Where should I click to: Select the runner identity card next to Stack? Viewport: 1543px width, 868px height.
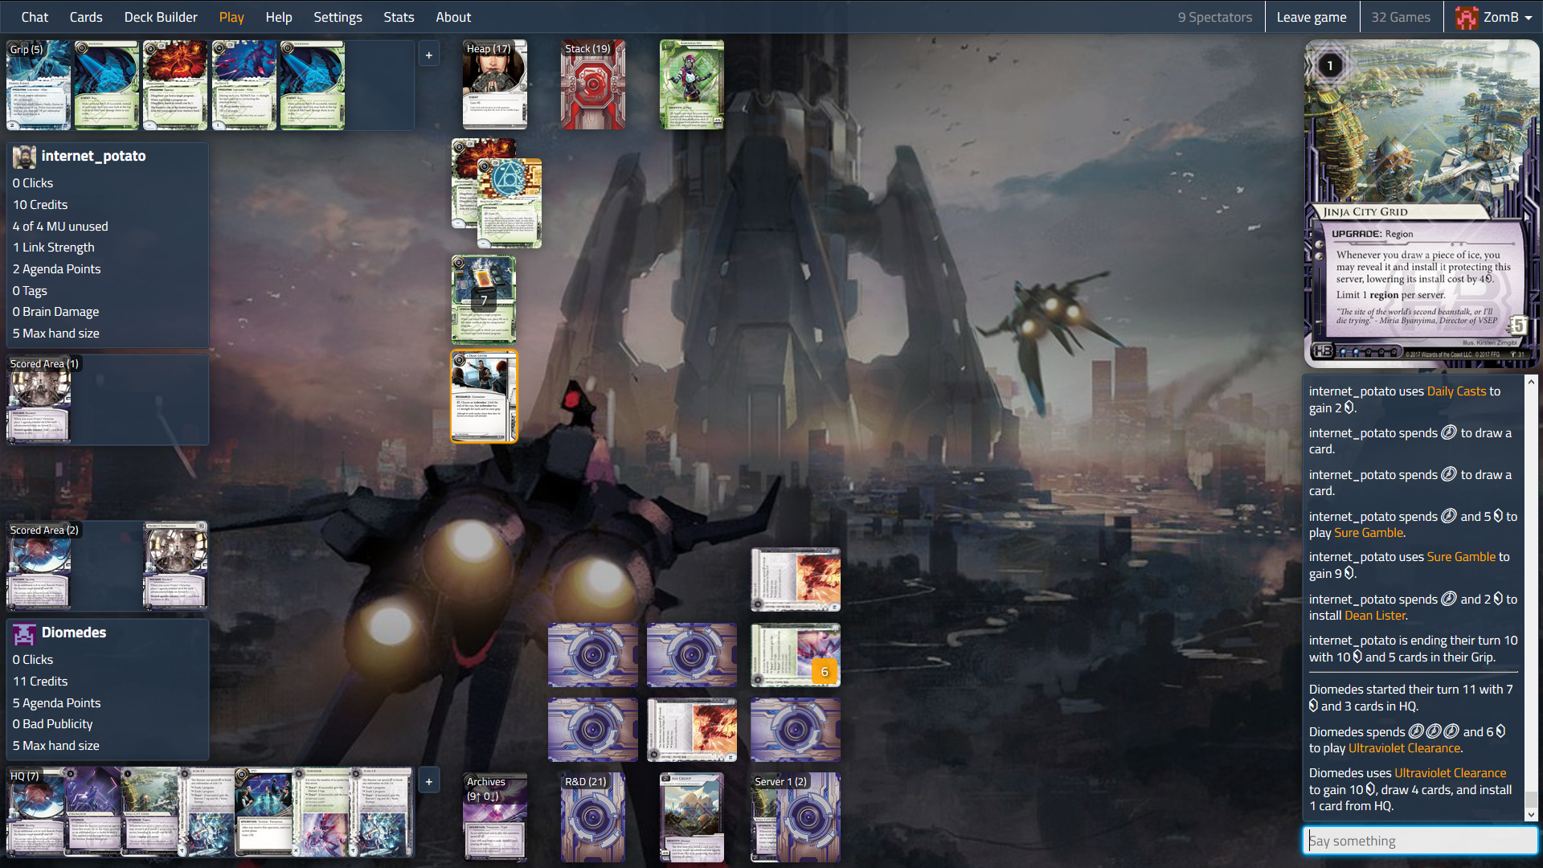(x=692, y=84)
